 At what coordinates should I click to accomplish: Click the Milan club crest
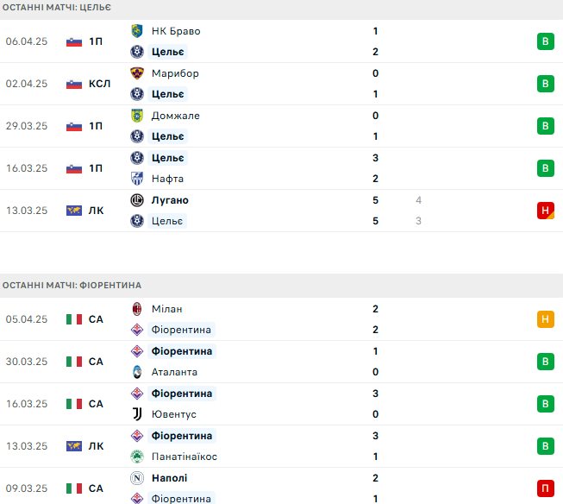click(x=137, y=309)
